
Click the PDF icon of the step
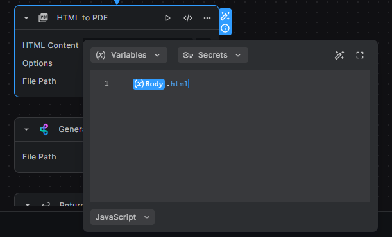[x=43, y=18]
